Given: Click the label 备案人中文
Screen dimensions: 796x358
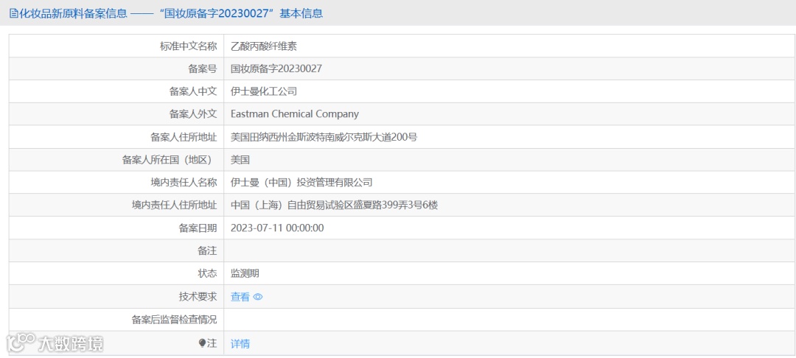Looking at the screenshot, I should 193,92.
